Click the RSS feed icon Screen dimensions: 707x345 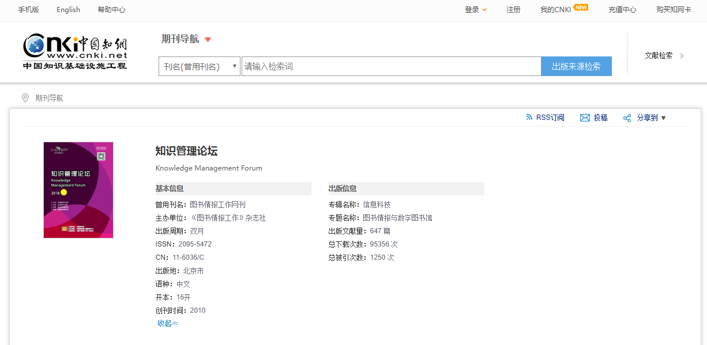click(x=529, y=117)
